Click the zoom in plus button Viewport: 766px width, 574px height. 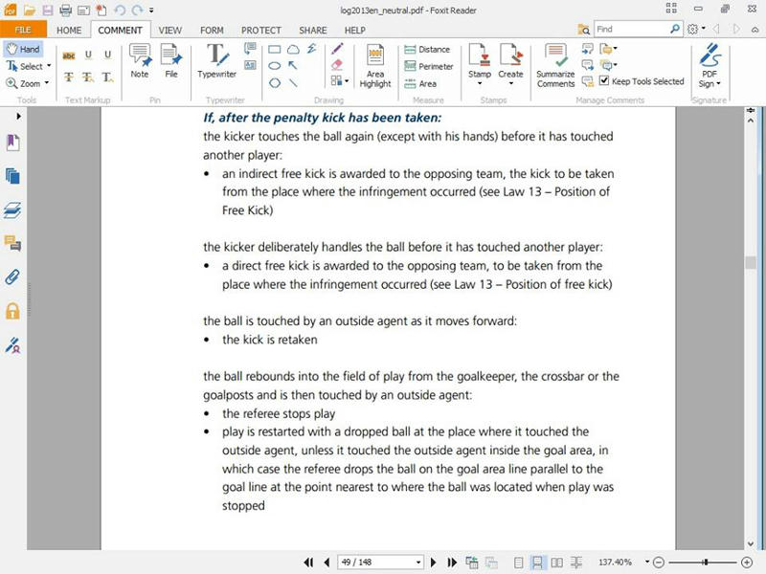point(747,563)
